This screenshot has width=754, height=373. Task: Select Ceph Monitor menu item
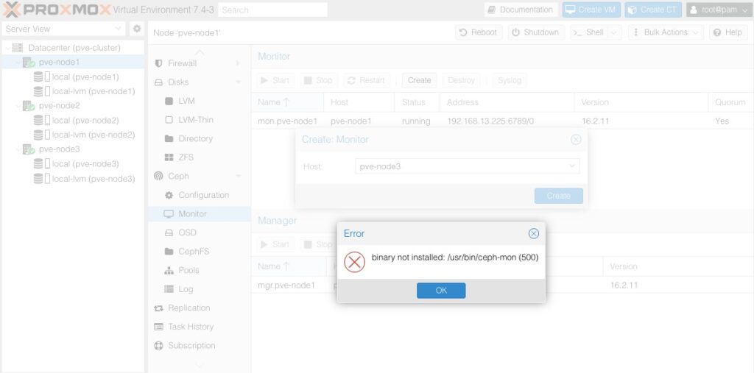(x=192, y=214)
